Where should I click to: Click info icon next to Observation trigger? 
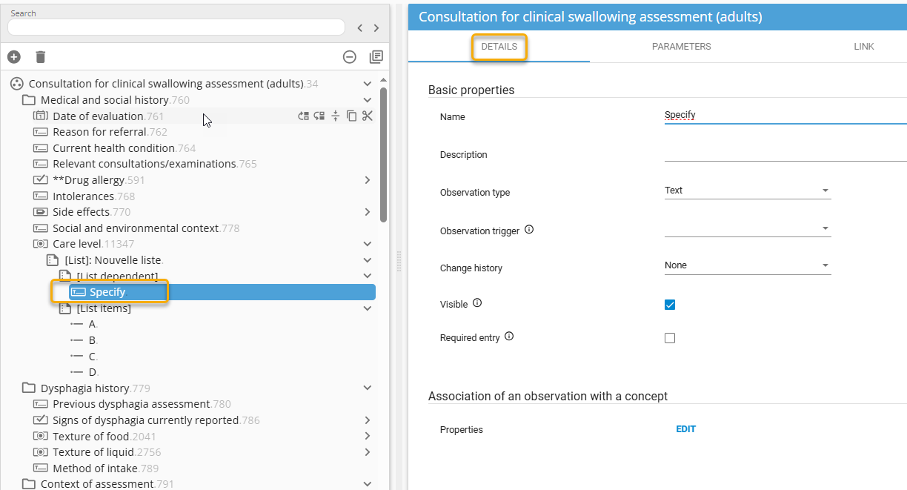point(529,230)
